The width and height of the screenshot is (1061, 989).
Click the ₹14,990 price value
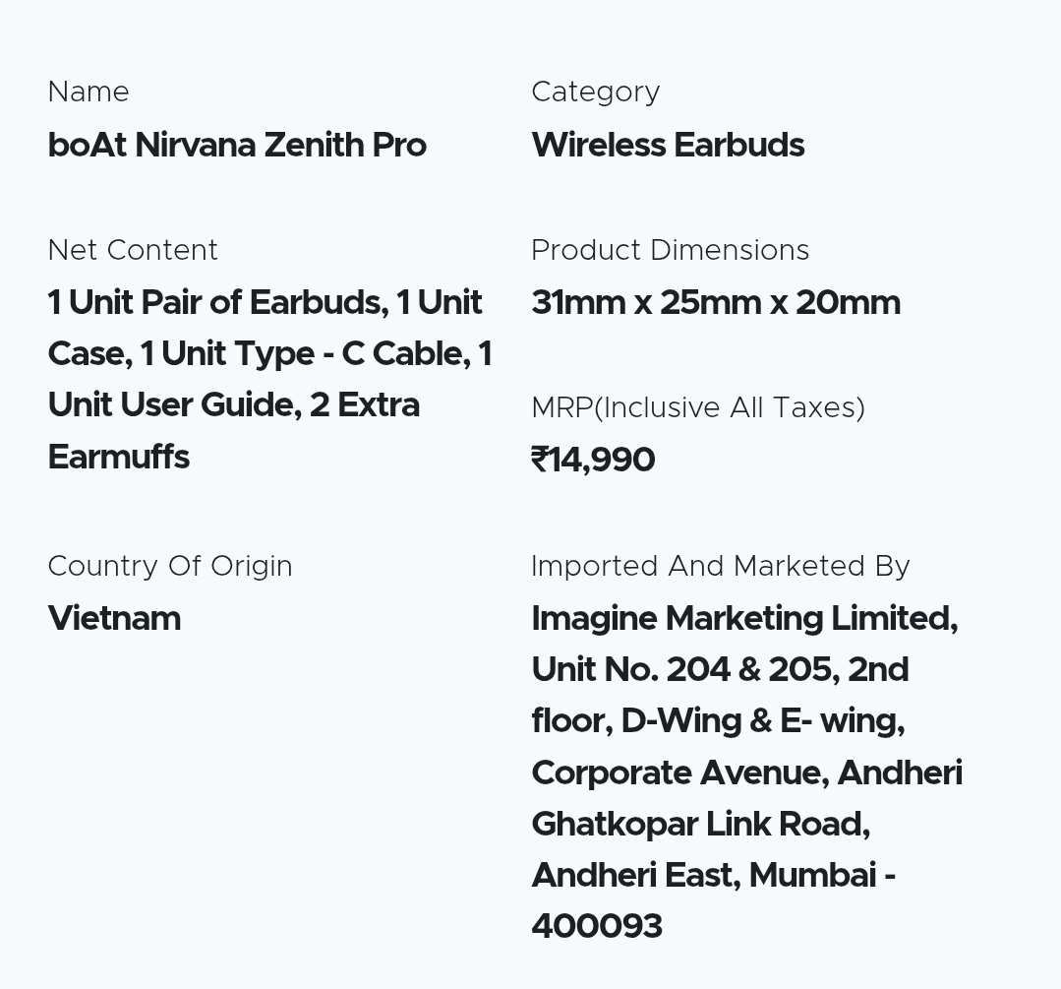coord(593,461)
